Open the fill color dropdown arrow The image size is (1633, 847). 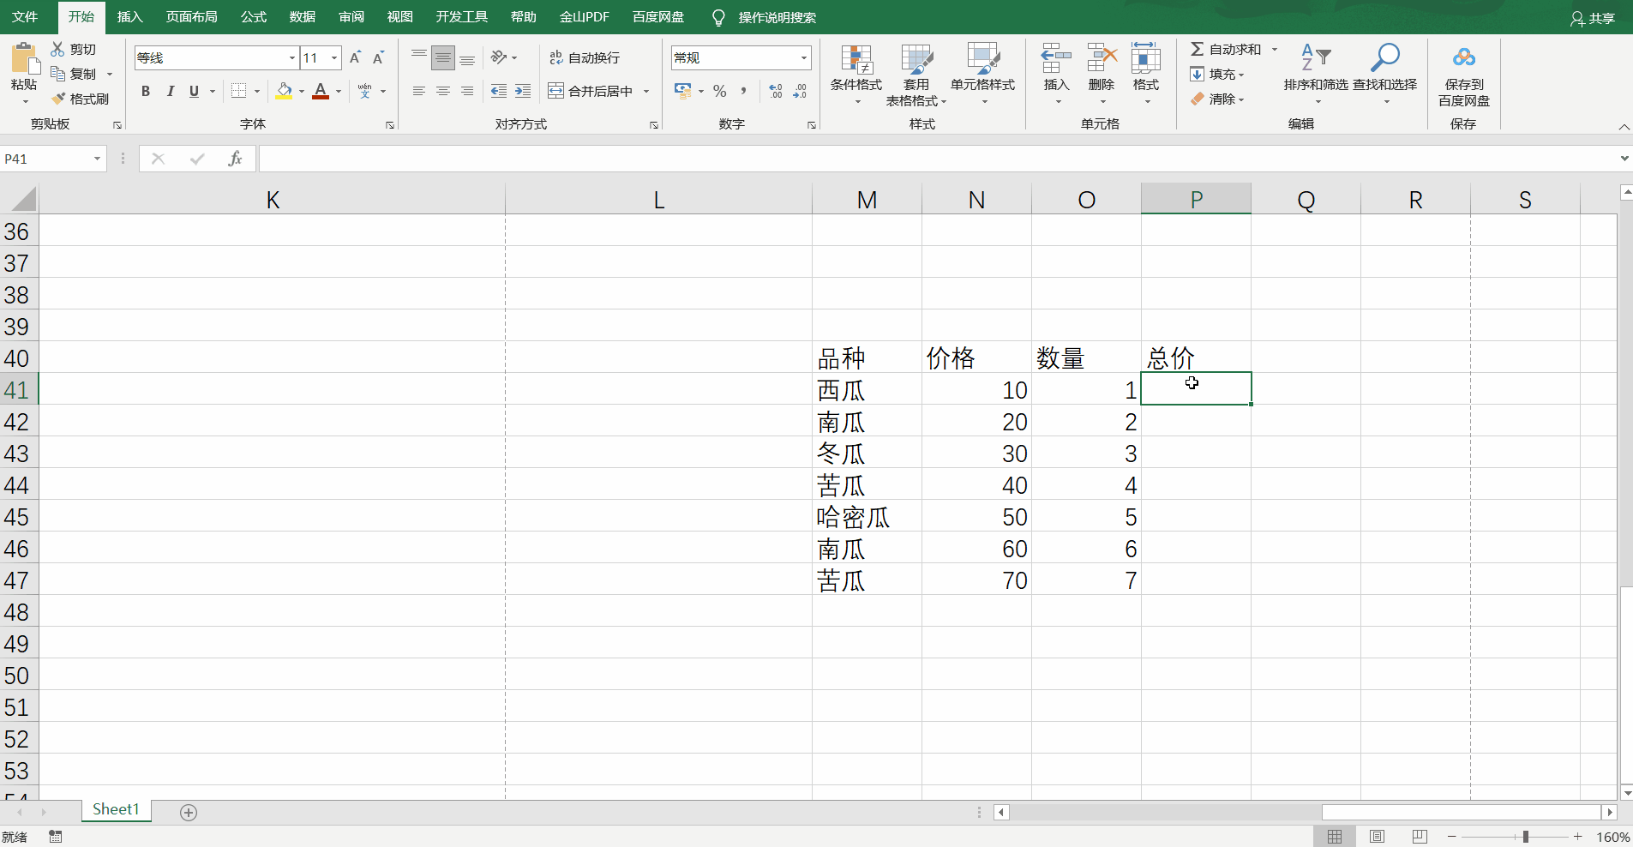coord(302,91)
